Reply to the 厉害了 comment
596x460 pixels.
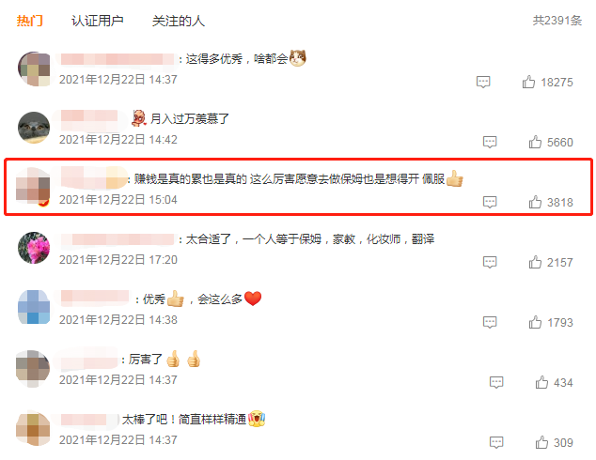point(496,382)
